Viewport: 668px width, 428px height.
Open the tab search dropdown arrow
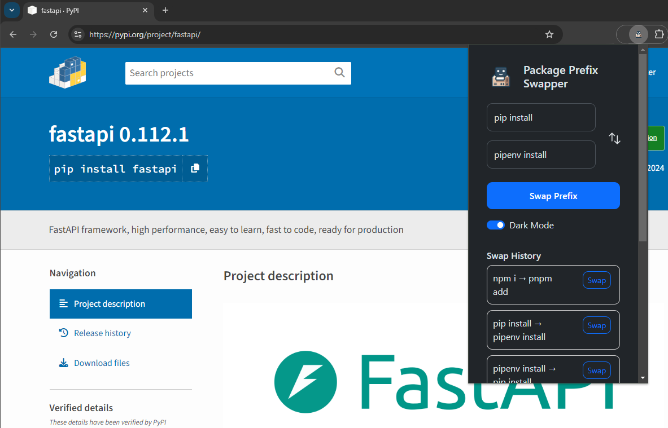(x=12, y=10)
